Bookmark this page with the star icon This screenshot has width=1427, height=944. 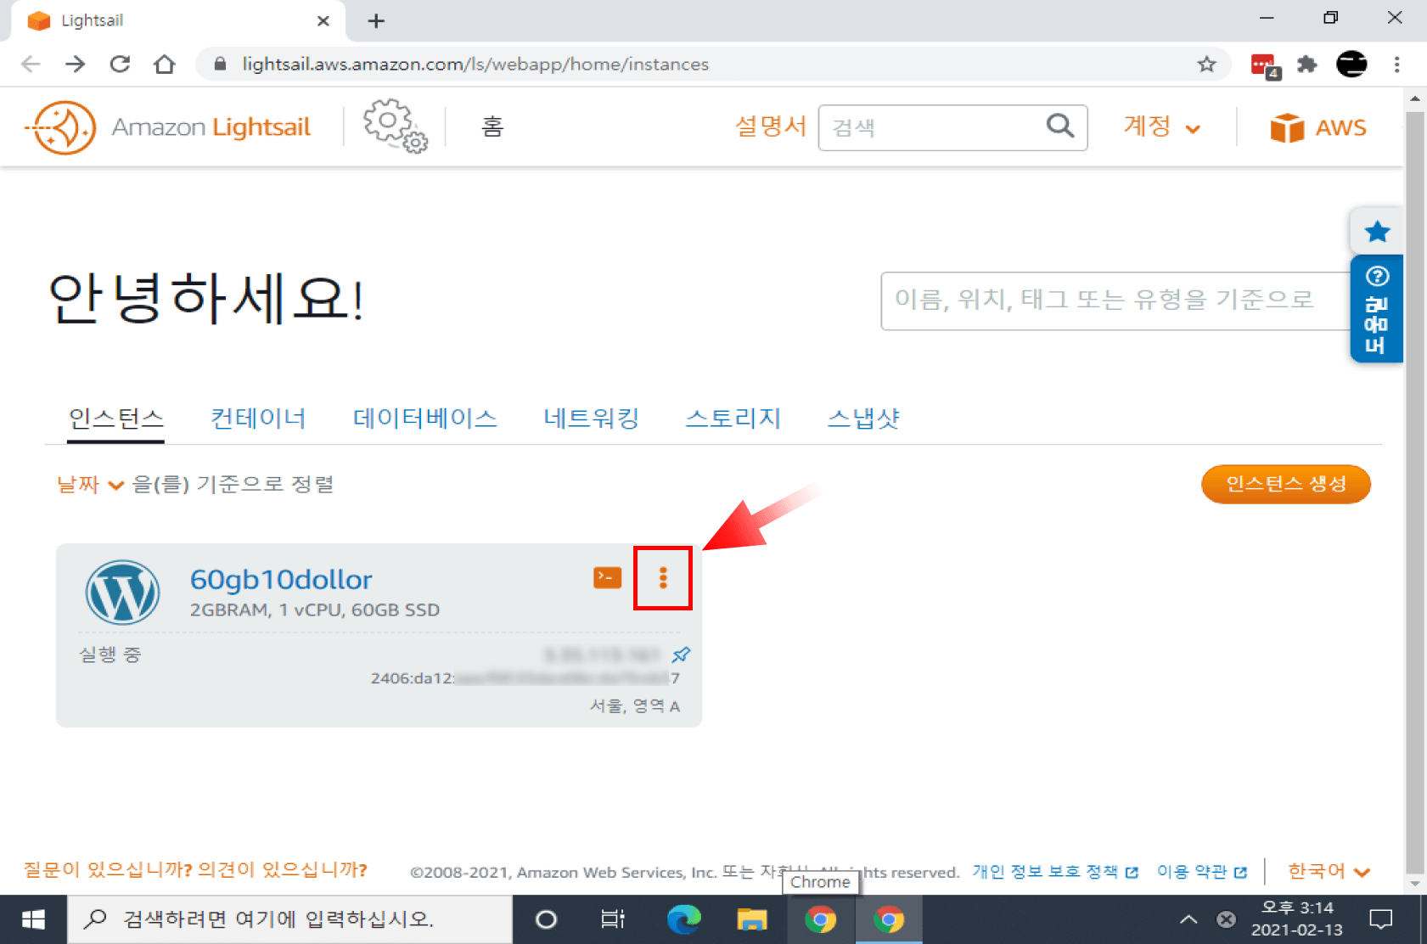(x=1206, y=65)
